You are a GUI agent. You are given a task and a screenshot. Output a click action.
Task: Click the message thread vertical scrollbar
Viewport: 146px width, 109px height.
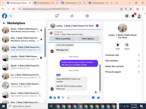click(x=100, y=78)
